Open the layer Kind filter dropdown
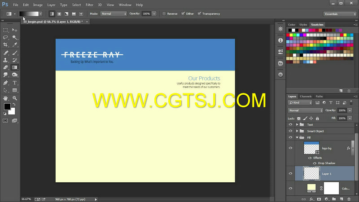The image size is (359, 202). 300,103
